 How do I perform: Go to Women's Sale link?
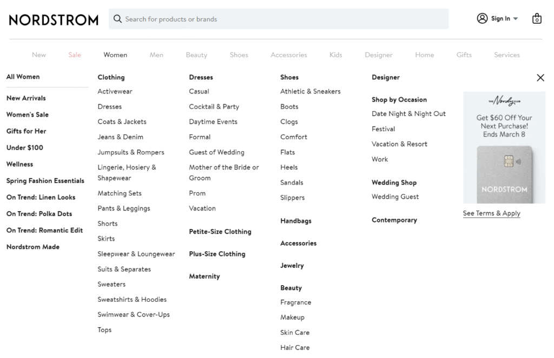[28, 114]
